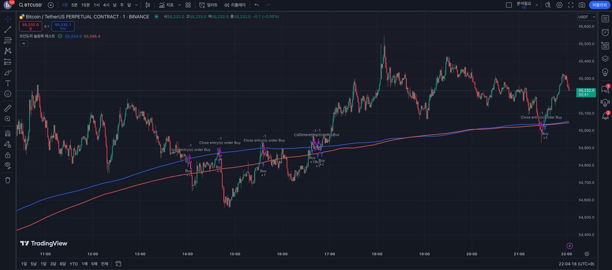Viewport: 612px width, 270px height.
Task: Toggle magnet mode for drawings
Action: click(x=7, y=133)
